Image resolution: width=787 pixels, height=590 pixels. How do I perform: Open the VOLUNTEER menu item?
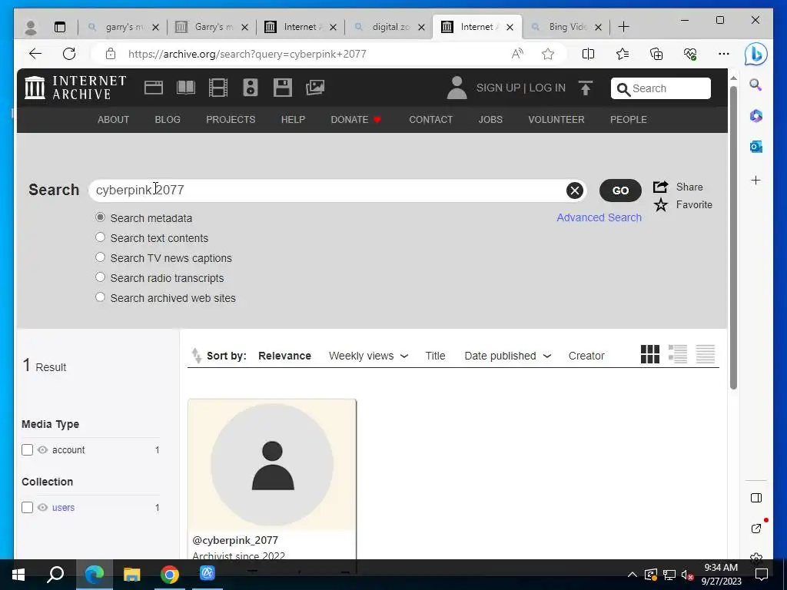tap(556, 119)
